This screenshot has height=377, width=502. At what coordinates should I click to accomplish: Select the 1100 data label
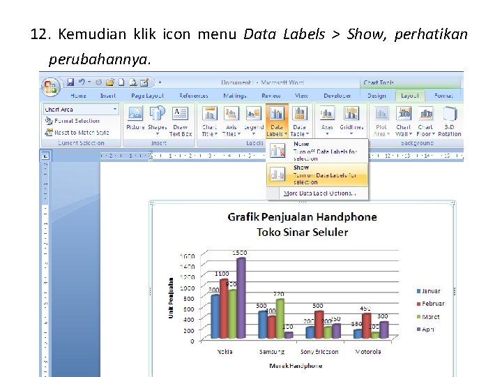coord(222,274)
